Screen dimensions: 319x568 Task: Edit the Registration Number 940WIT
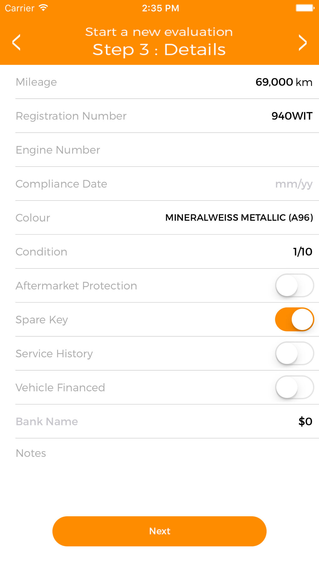(292, 116)
